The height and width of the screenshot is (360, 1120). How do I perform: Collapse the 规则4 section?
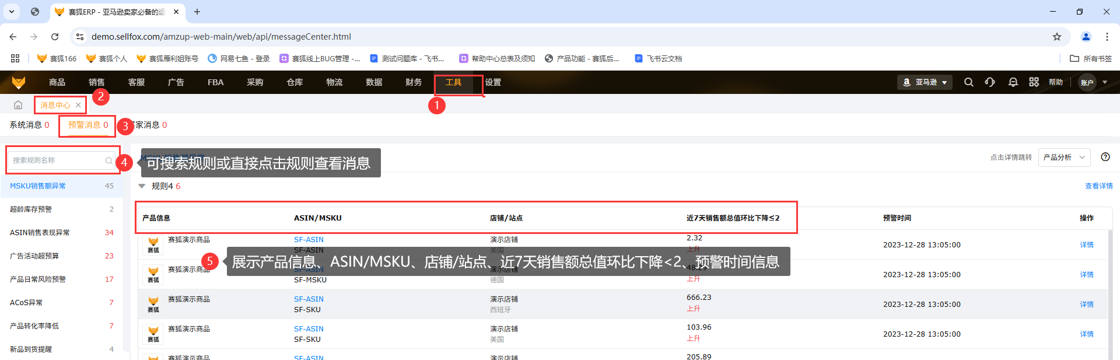[141, 186]
